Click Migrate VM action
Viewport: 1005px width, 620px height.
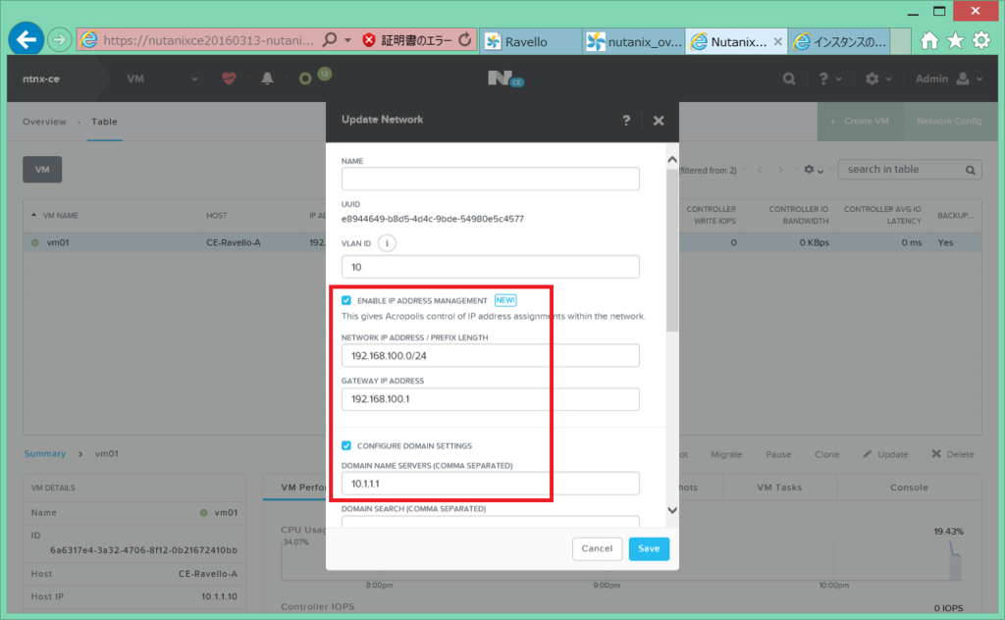tap(726, 454)
